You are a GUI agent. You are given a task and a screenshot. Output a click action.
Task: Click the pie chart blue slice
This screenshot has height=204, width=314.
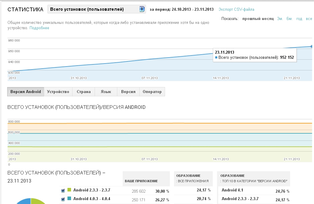point(24,201)
